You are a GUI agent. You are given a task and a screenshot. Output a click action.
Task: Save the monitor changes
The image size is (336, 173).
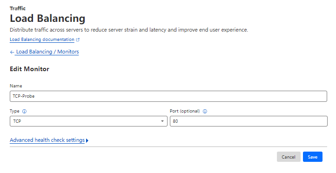[312, 157]
